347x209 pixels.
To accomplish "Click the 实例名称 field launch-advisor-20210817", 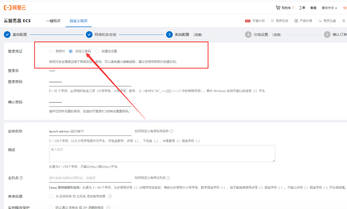I will 90,131.
